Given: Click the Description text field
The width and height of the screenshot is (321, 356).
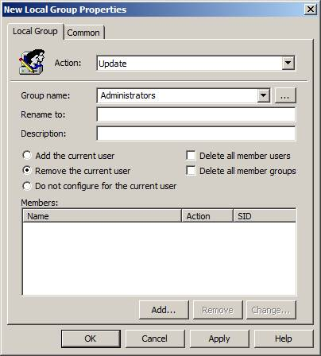Looking at the screenshot, I should point(196,133).
